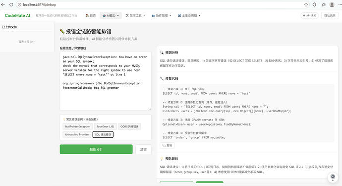Screen dimensions: 342x186
Task: Click the magnifier icon beside 根因分析
Action: (162, 53)
